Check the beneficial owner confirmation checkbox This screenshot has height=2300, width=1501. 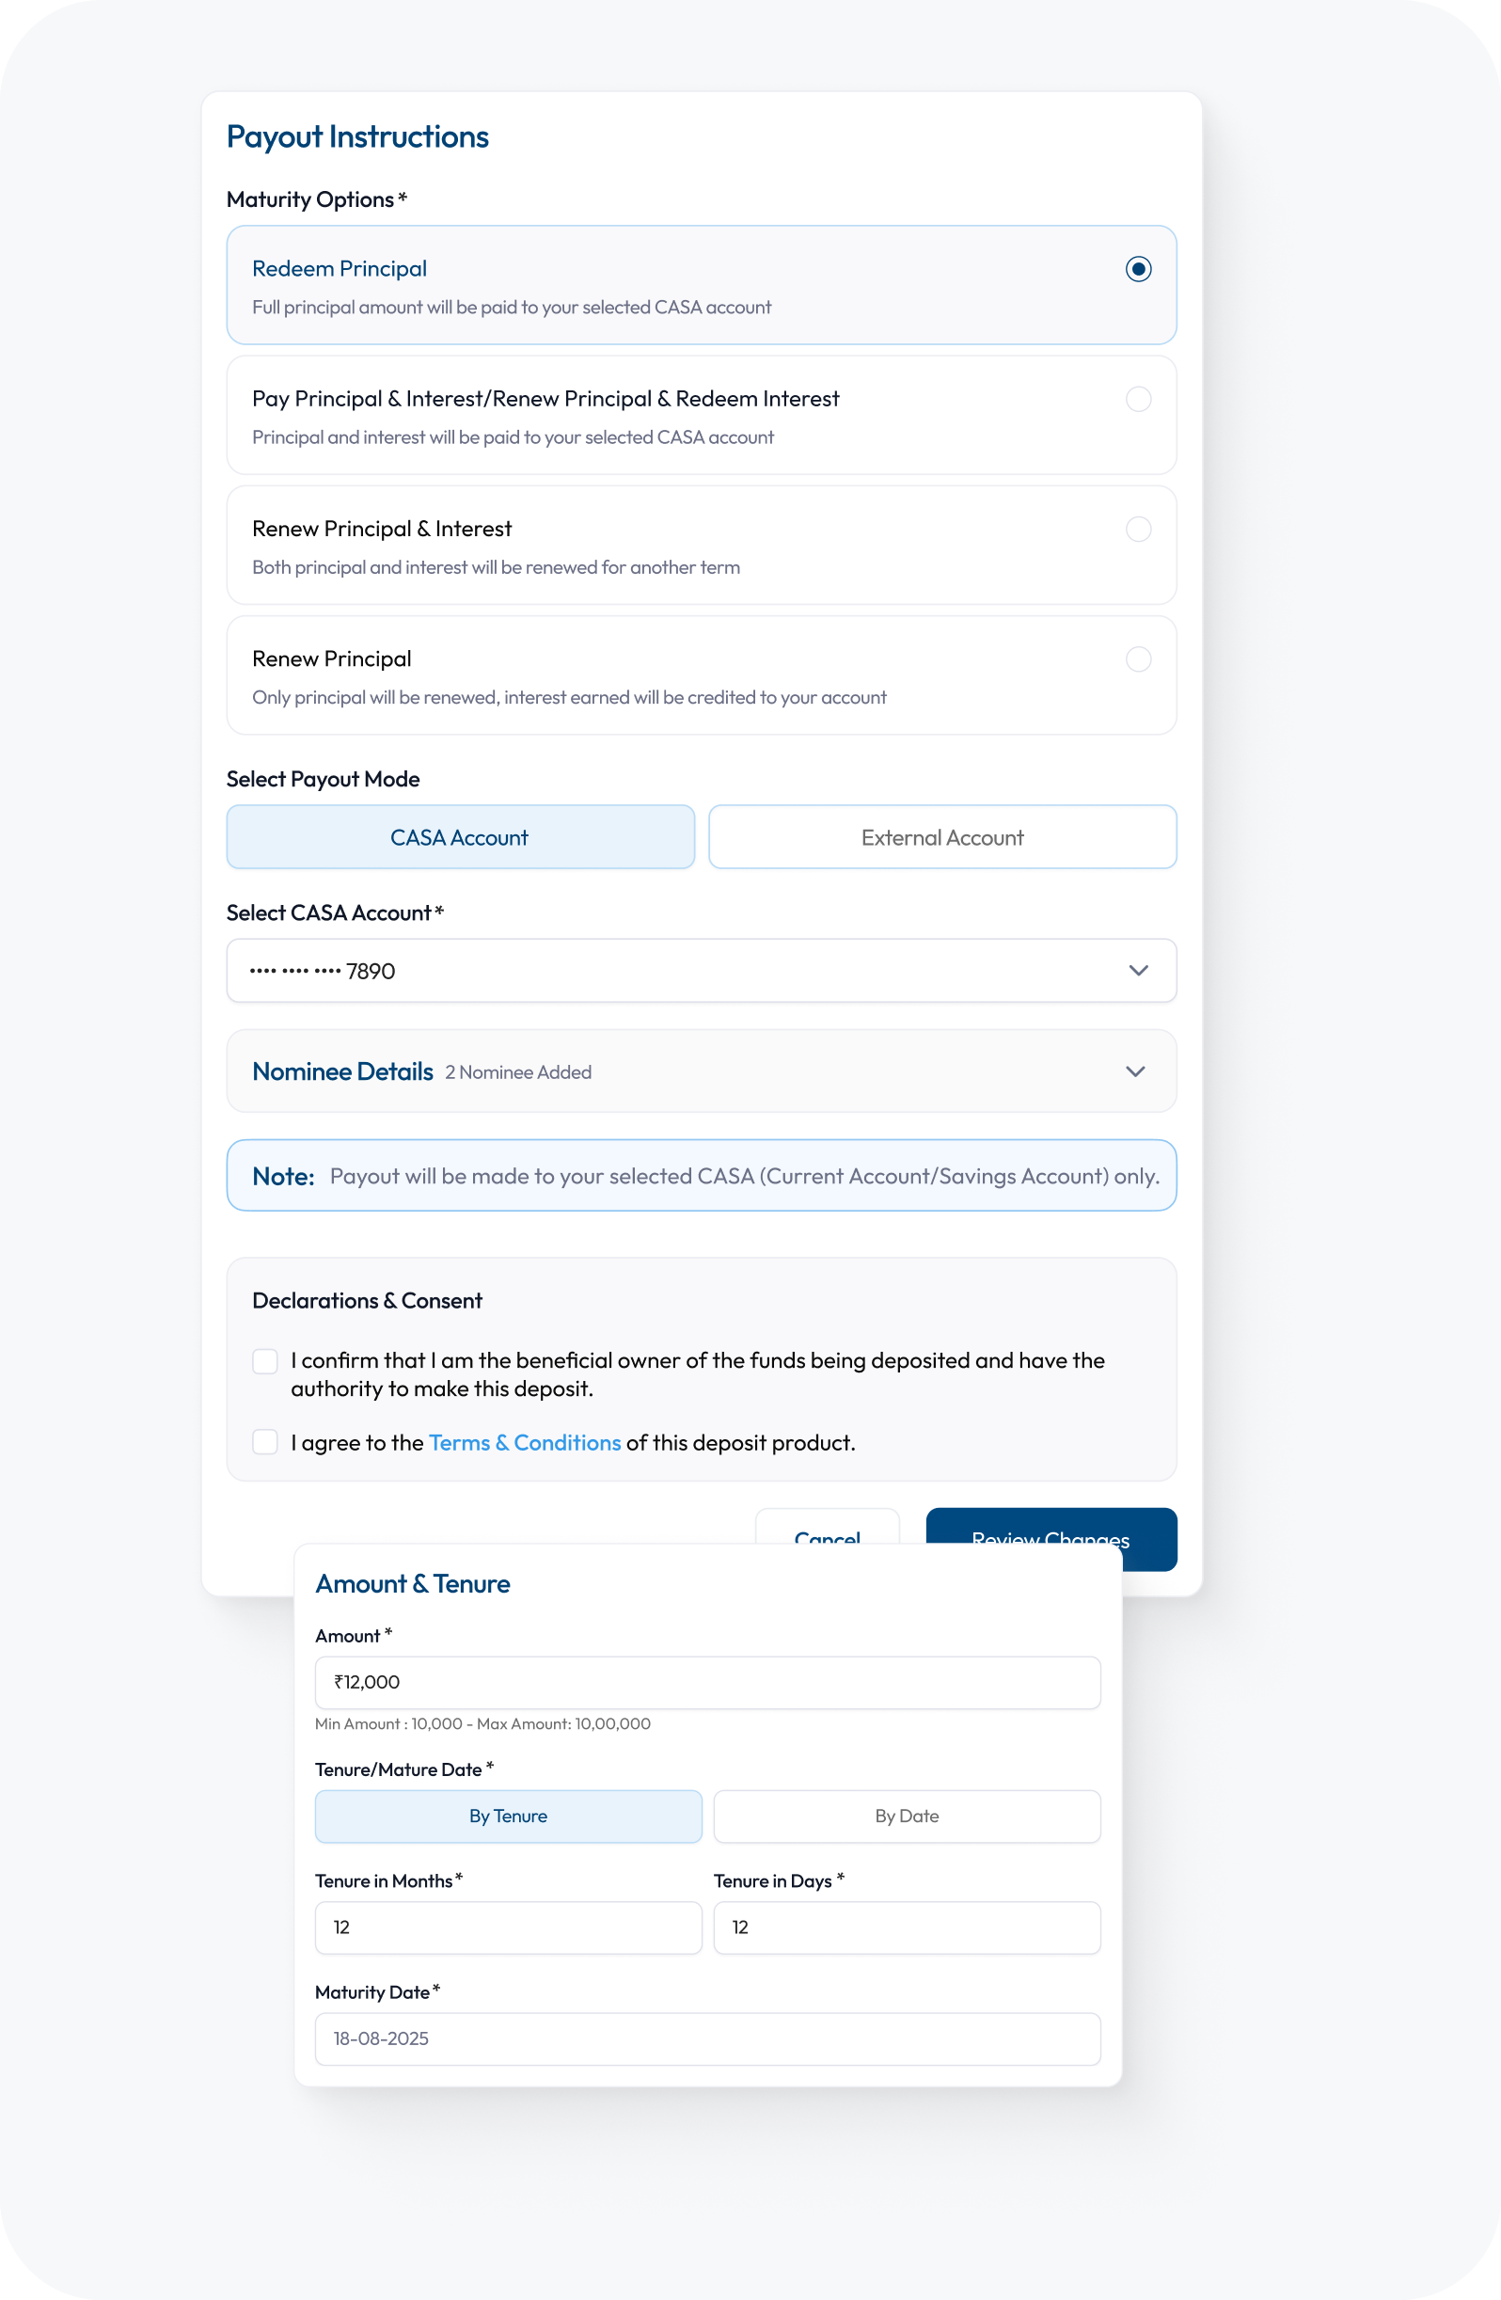[x=264, y=1360]
